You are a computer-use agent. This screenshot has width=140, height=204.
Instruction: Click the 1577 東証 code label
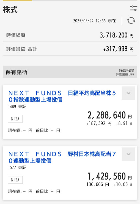click(17, 167)
